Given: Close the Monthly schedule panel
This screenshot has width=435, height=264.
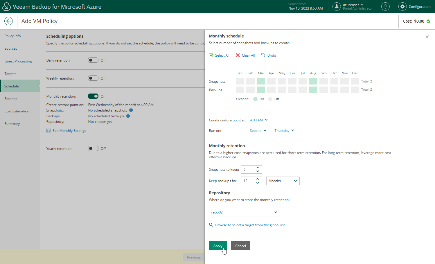Looking at the screenshot, I should (427, 37).
